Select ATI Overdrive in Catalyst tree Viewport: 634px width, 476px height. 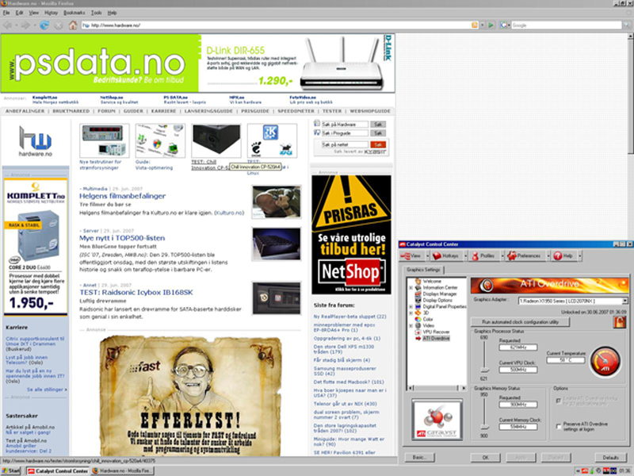436,339
